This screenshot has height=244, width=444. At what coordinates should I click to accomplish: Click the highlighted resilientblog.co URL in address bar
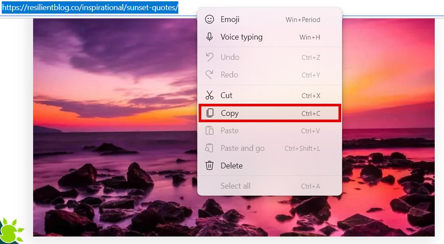(90, 7)
